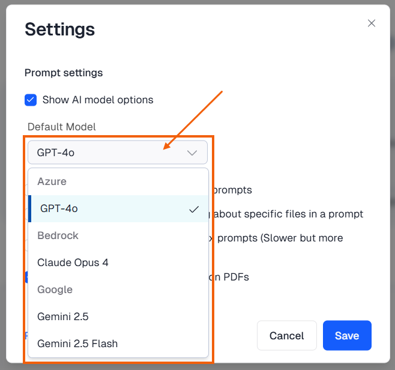The width and height of the screenshot is (395, 370).
Task: Click the chevron arrow in the Default Model dropdown
Action: click(x=192, y=153)
